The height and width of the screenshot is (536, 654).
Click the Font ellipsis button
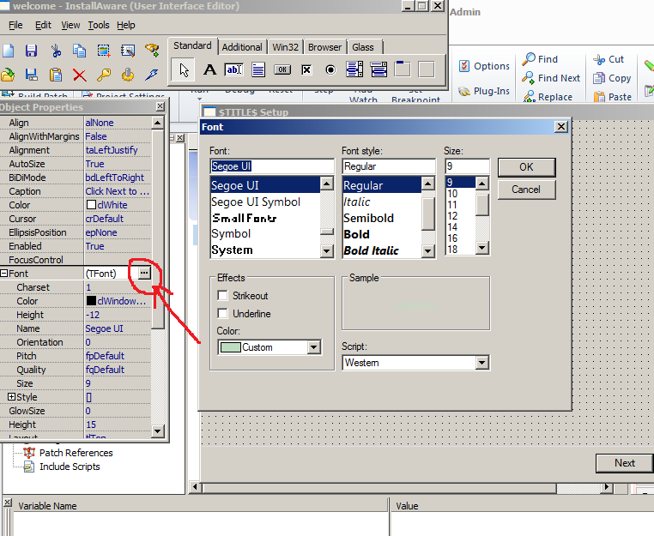[x=144, y=273]
